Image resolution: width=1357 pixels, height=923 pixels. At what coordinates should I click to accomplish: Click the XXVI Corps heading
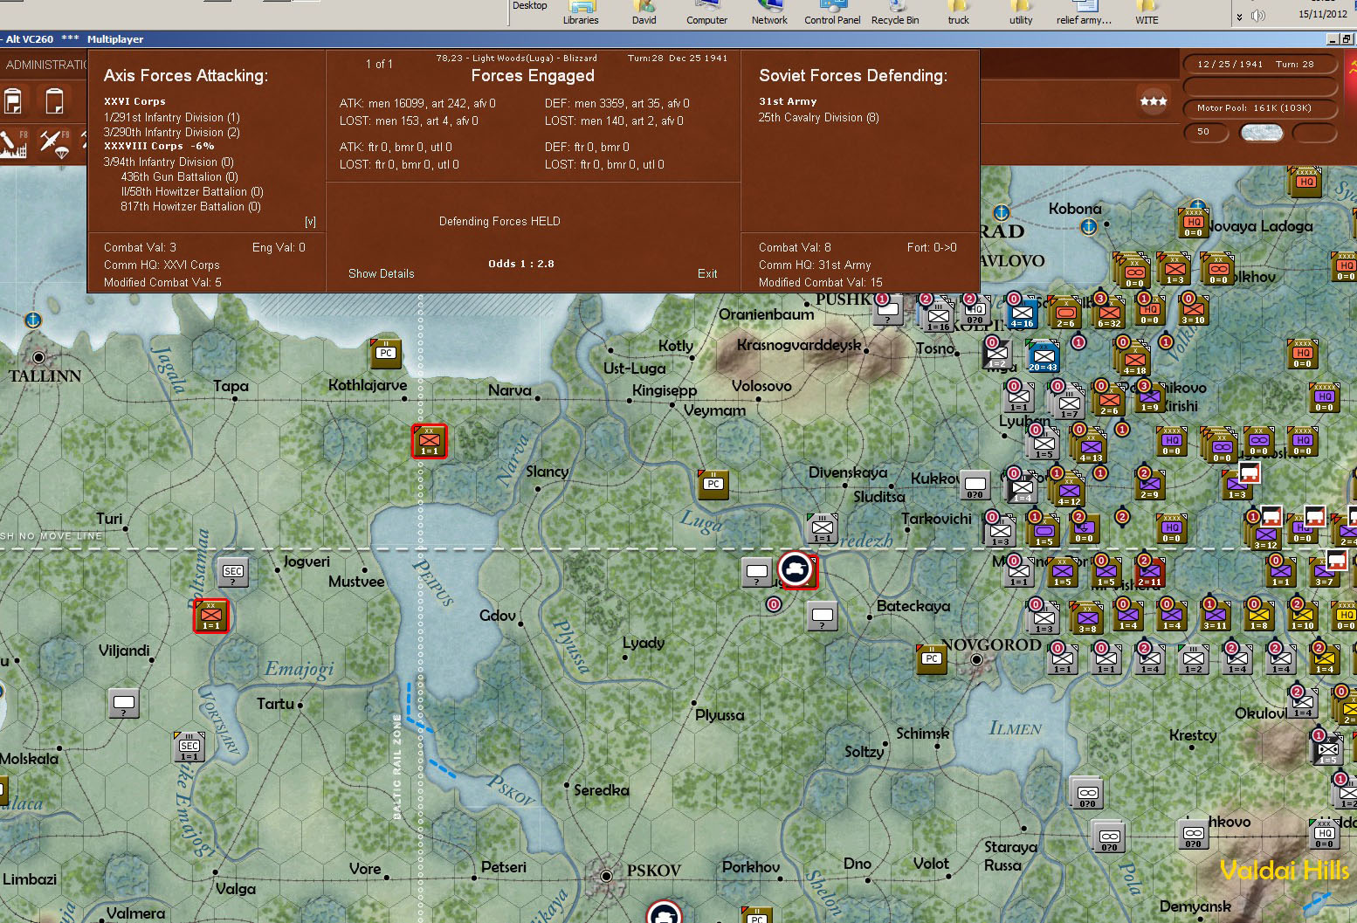[x=134, y=101]
